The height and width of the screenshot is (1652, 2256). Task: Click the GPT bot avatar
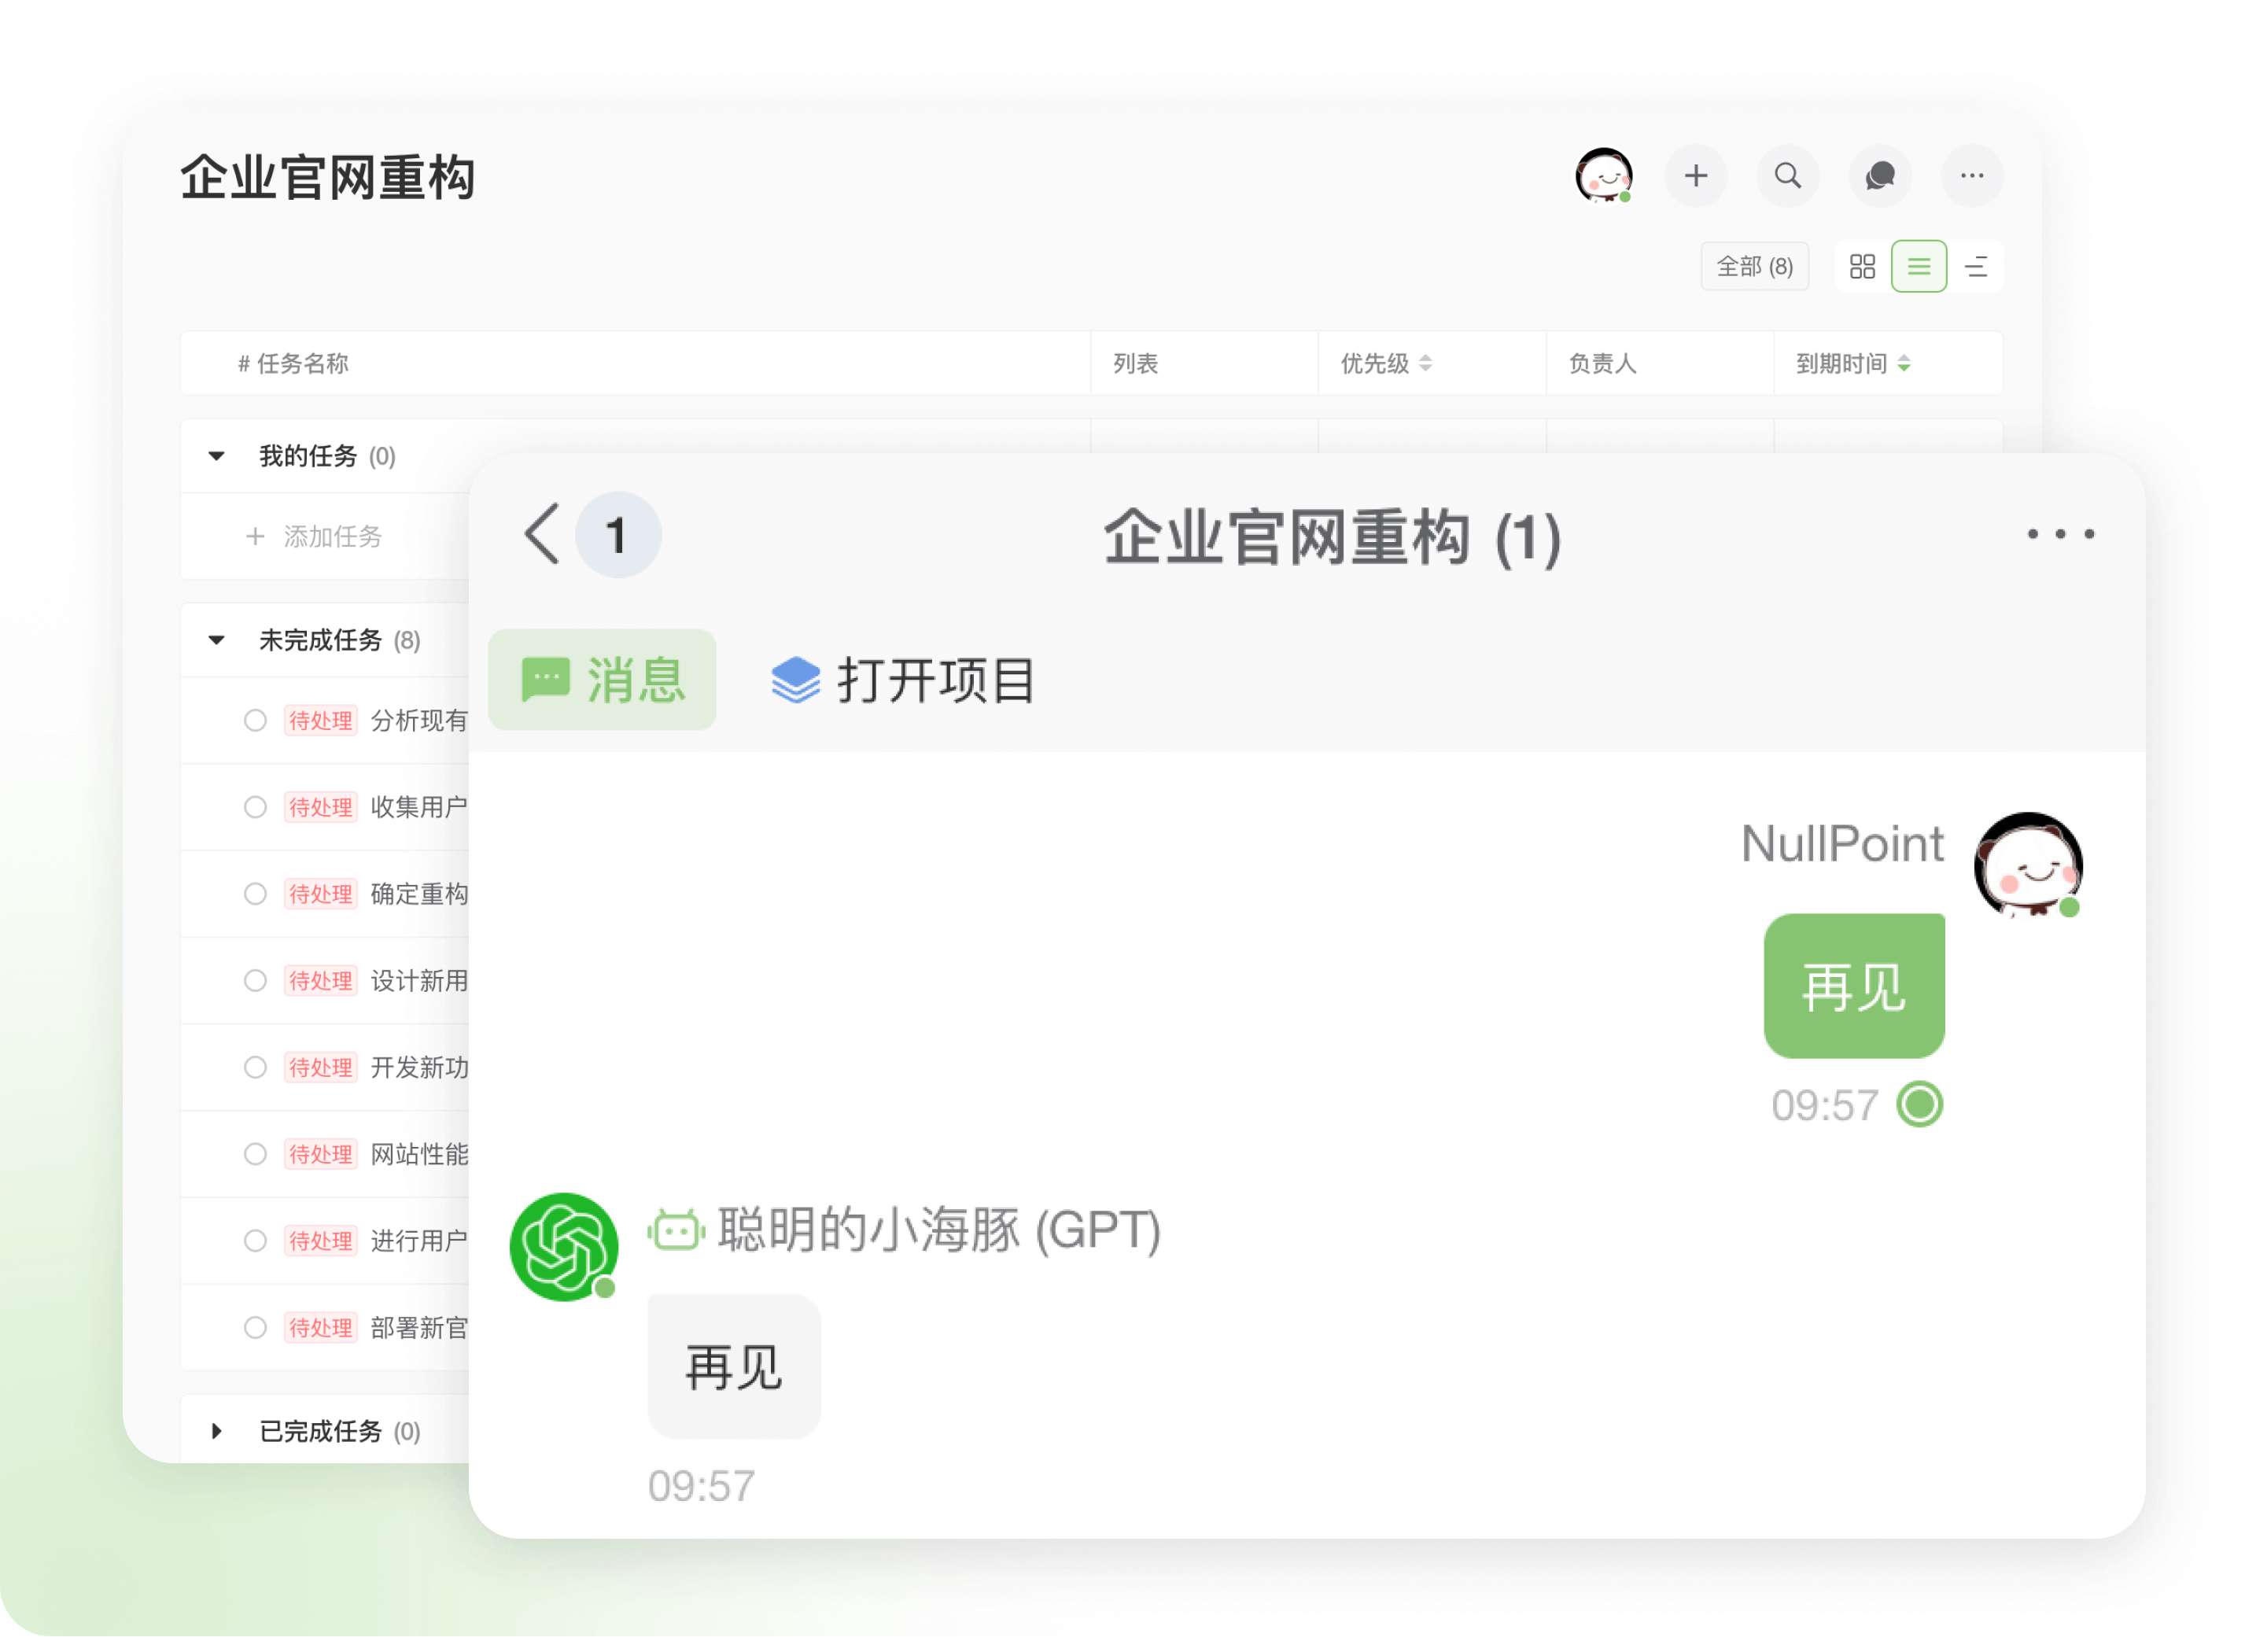[x=563, y=1247]
